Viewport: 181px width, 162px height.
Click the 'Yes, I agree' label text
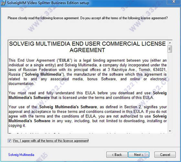[50, 141]
